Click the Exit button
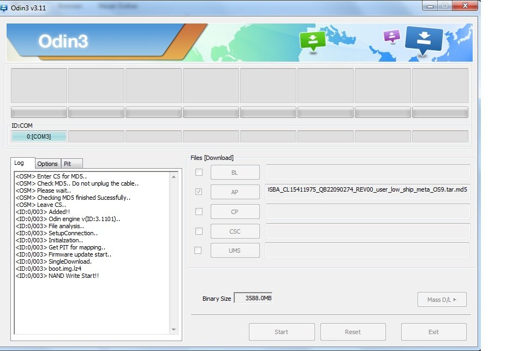This screenshot has height=351, width=524. point(434,332)
